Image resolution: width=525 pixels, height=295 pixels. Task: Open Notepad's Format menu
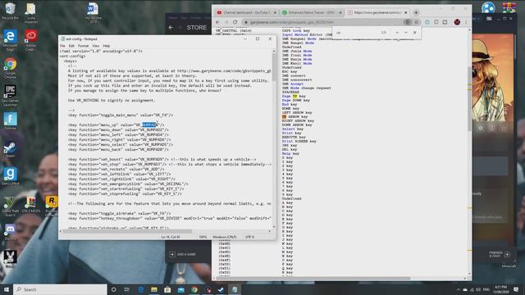pyautogui.click(x=83, y=46)
